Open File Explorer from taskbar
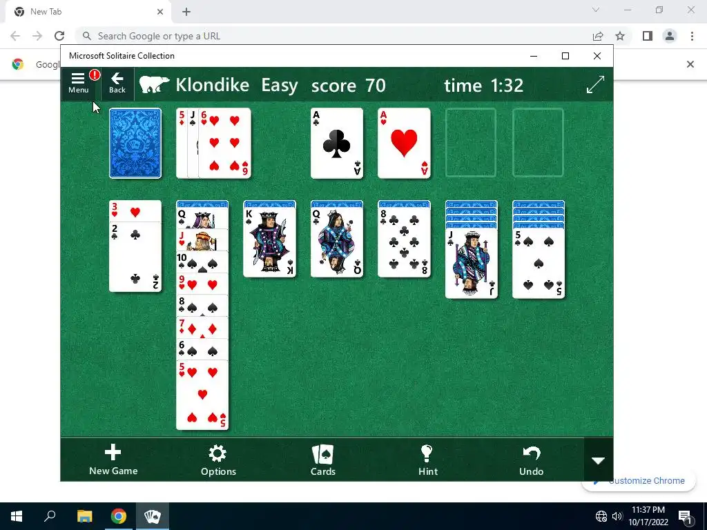The width and height of the screenshot is (707, 530). click(84, 516)
